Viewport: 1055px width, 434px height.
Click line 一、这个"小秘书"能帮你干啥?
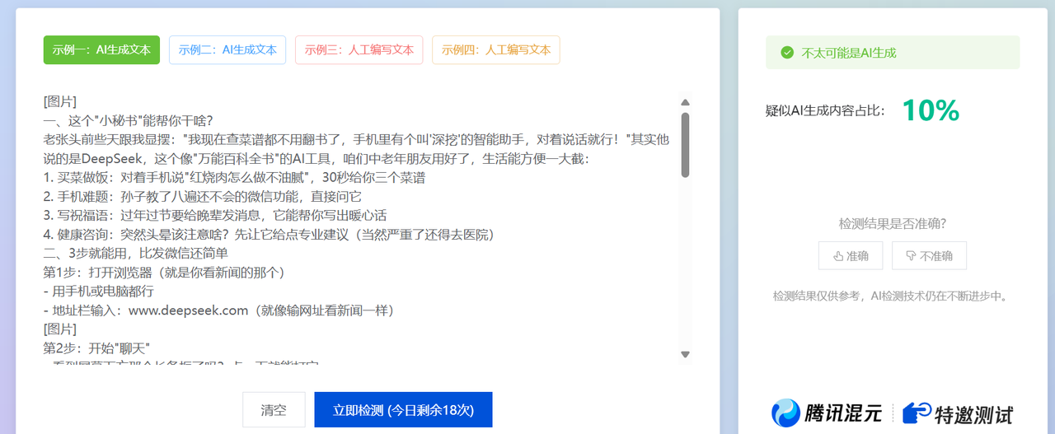click(x=129, y=121)
